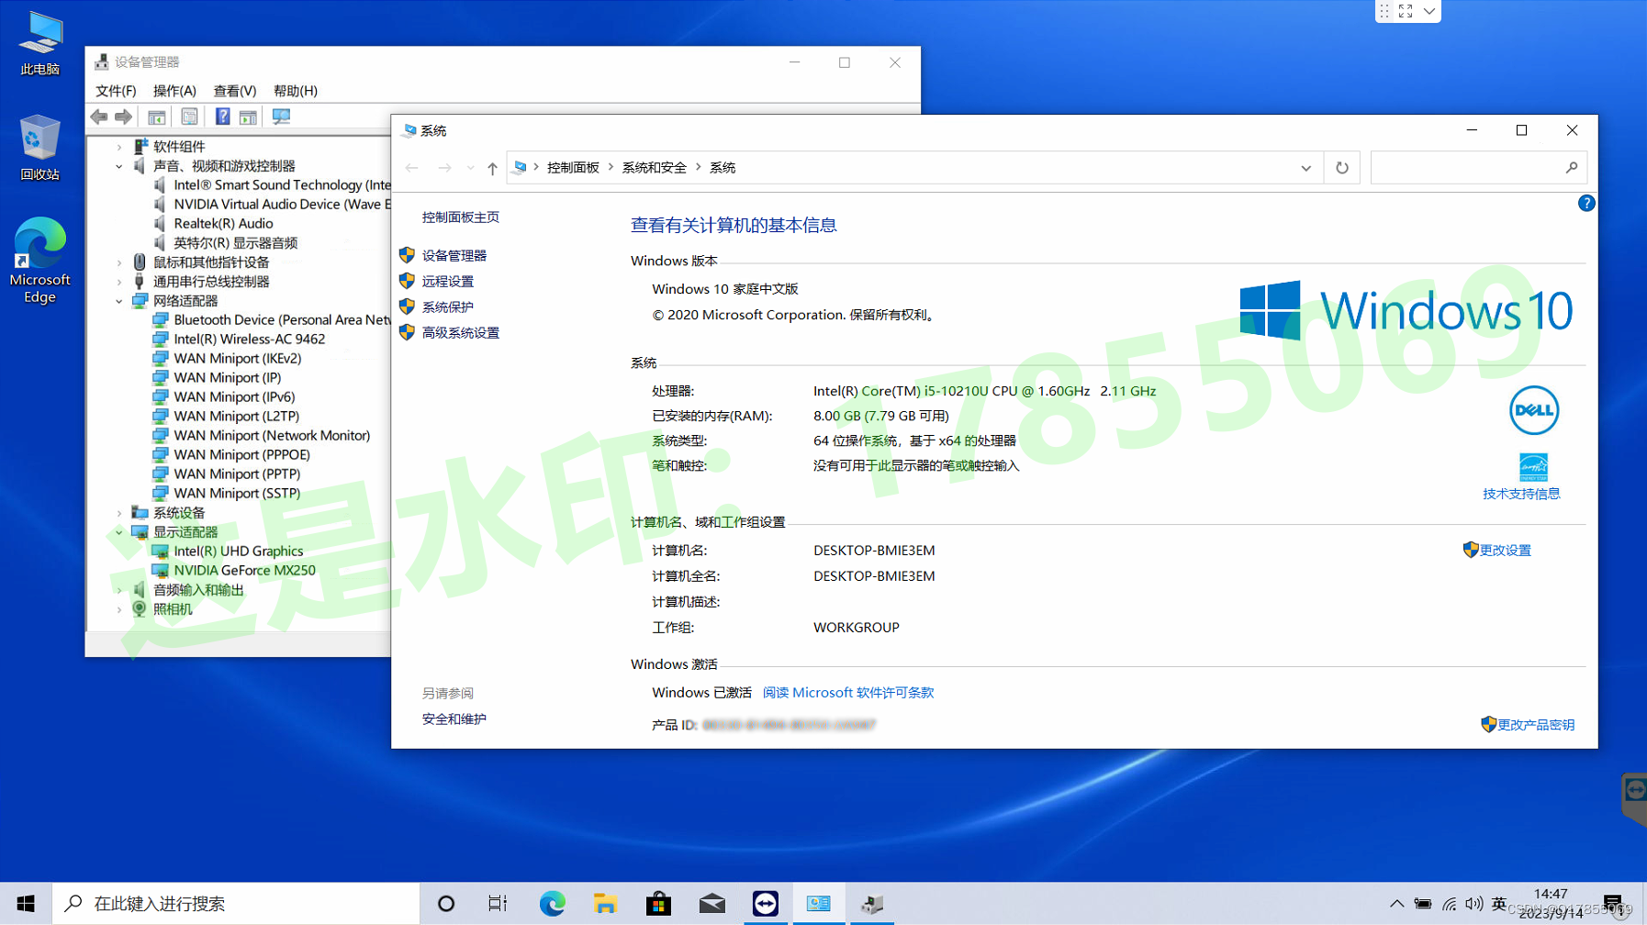Open the 查看(V) menu
Image resolution: width=1647 pixels, height=925 pixels.
pyautogui.click(x=234, y=91)
